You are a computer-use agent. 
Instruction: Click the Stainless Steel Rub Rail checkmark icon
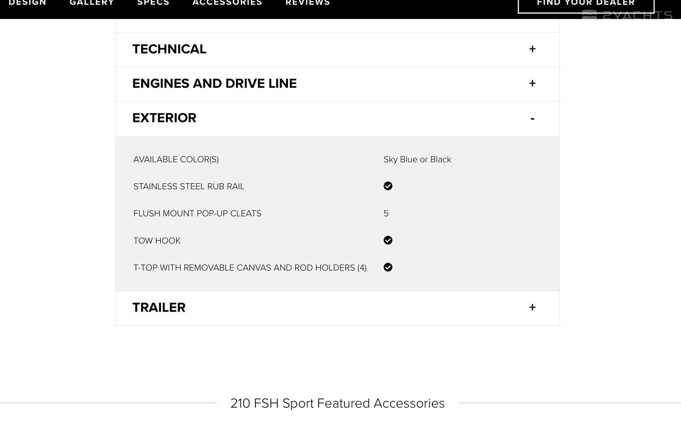388,186
